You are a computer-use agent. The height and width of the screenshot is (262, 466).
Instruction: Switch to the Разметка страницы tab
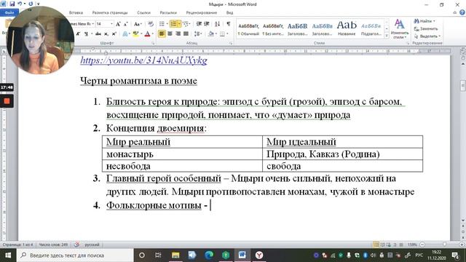click(110, 13)
